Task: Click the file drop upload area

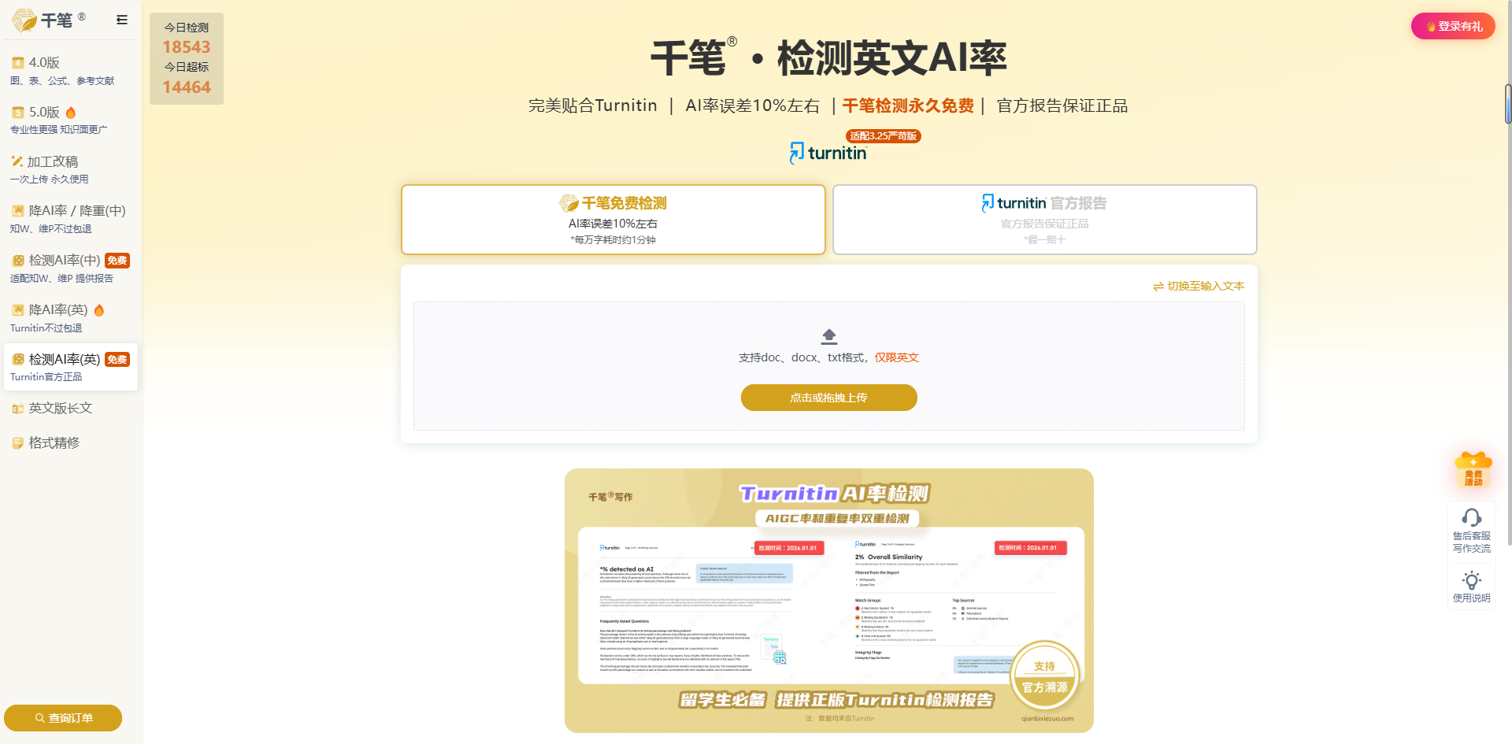Action: tap(829, 366)
